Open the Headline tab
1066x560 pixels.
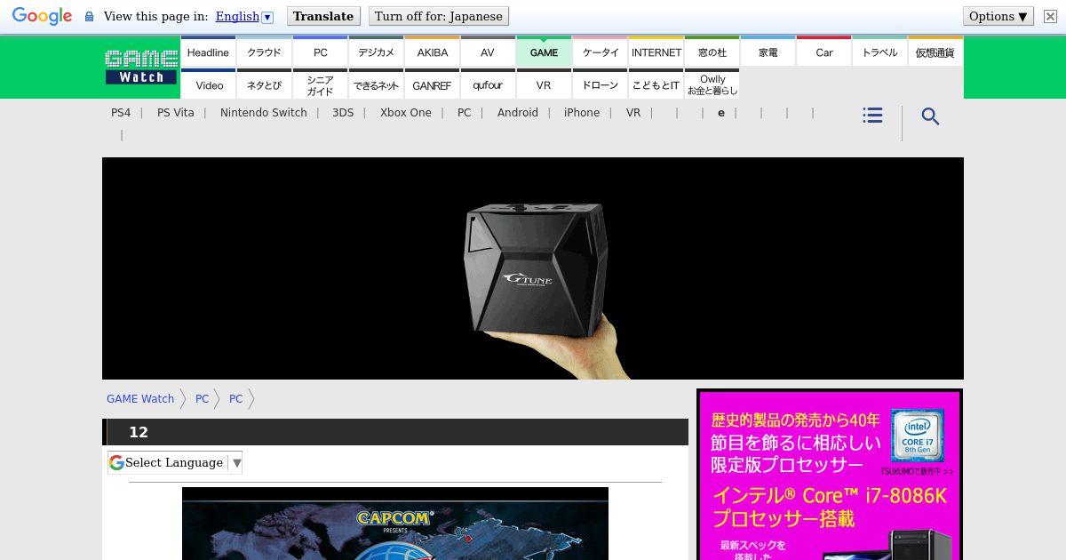pos(208,52)
